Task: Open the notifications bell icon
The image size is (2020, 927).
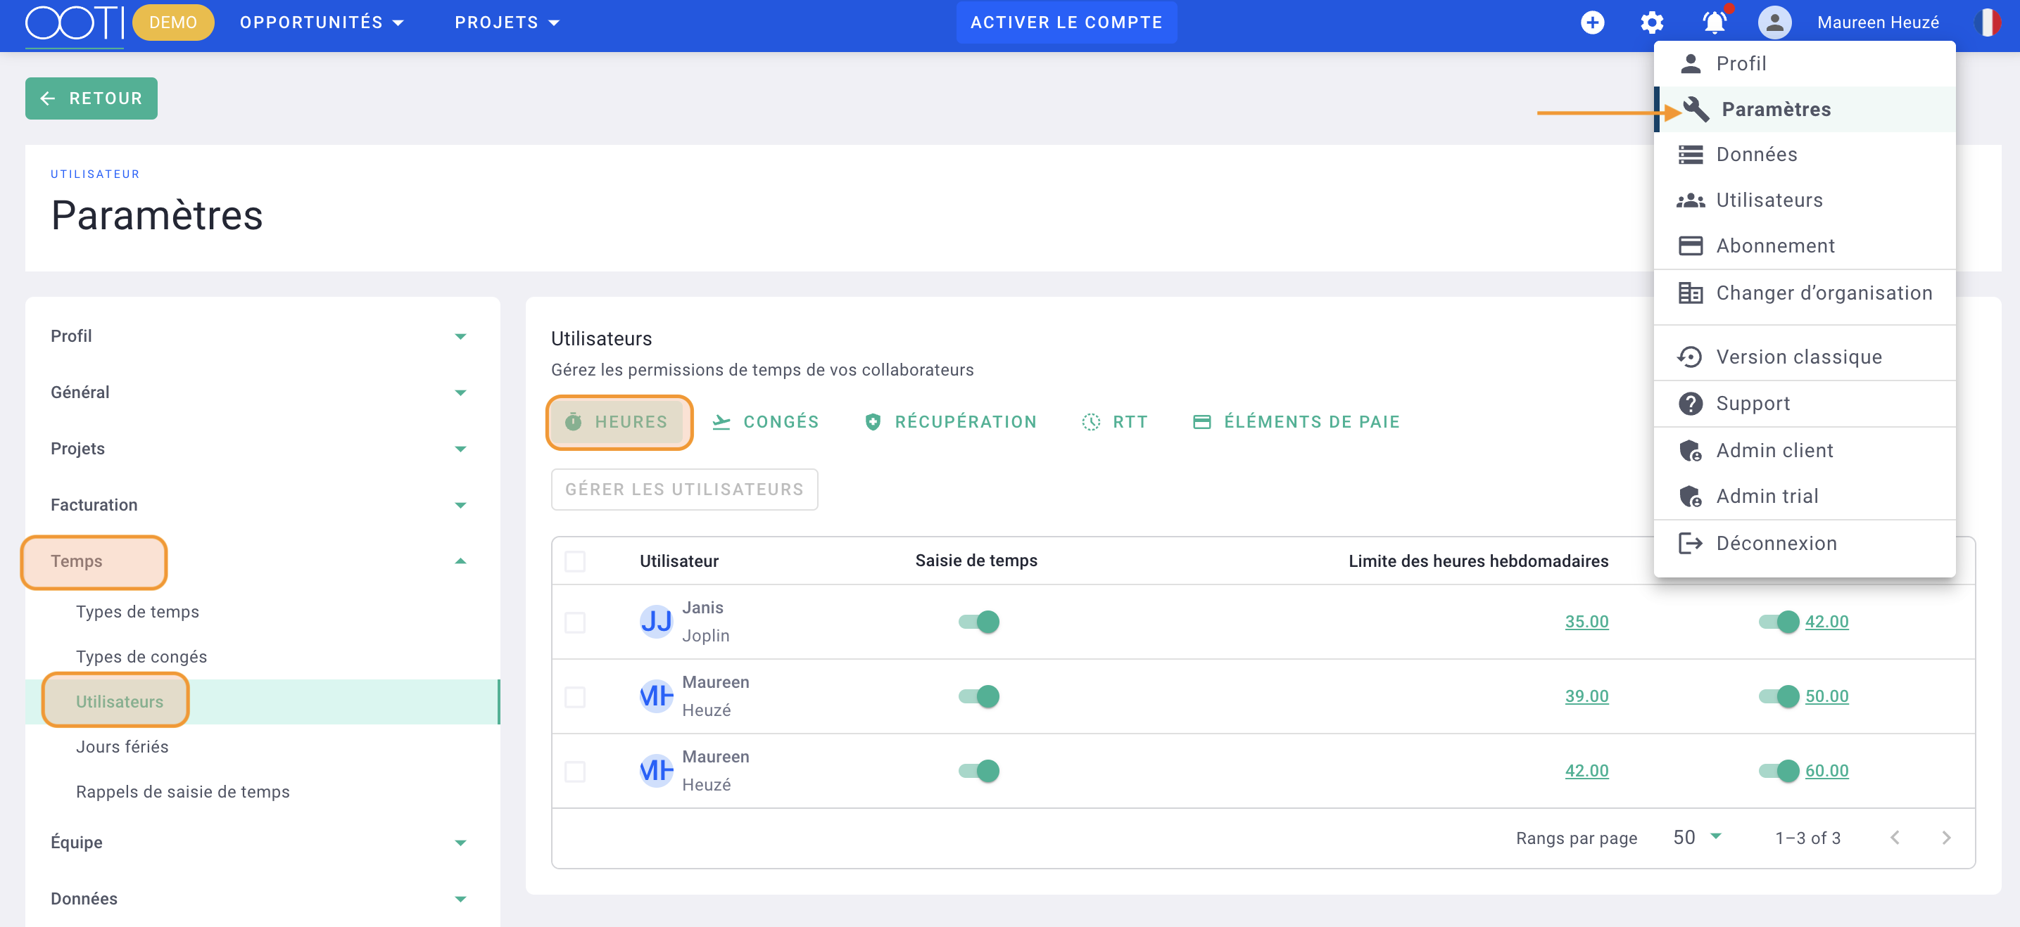Action: [1714, 23]
